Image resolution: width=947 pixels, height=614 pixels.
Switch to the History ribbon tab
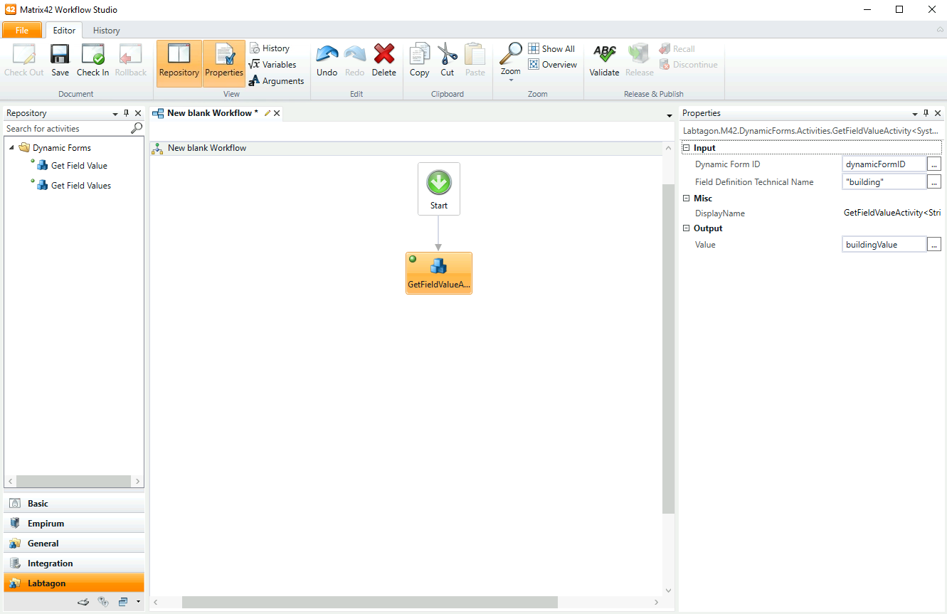point(106,31)
